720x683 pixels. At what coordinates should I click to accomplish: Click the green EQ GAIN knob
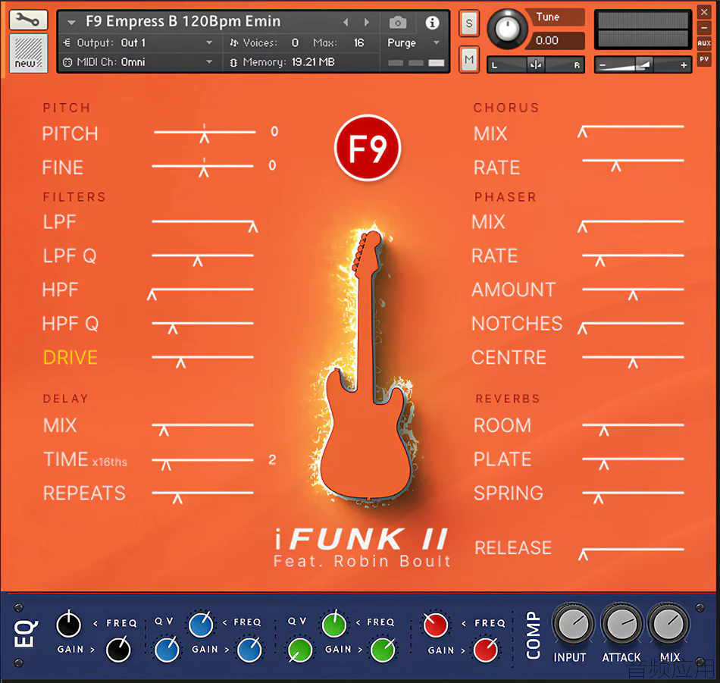point(383,650)
